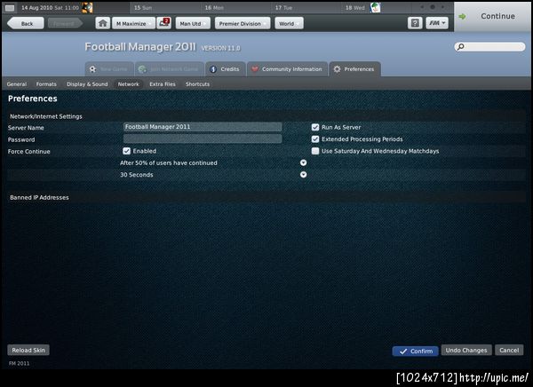Open the Preferences tab
The height and width of the screenshot is (387, 533).
tap(354, 69)
